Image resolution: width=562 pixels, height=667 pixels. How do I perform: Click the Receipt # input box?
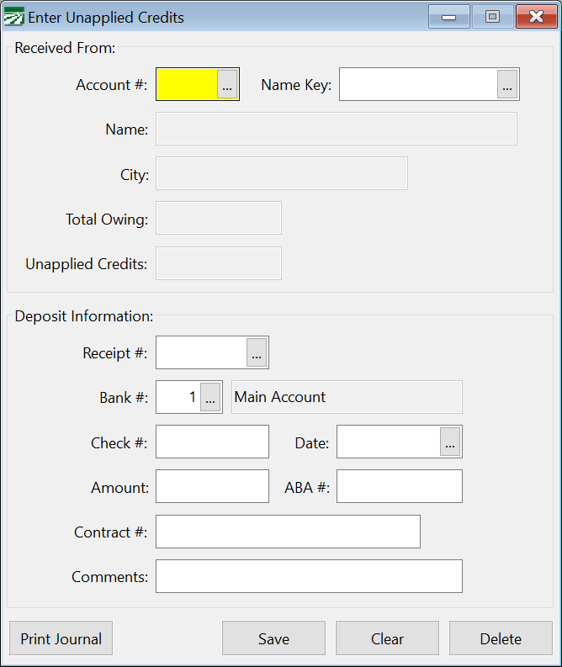pos(201,352)
